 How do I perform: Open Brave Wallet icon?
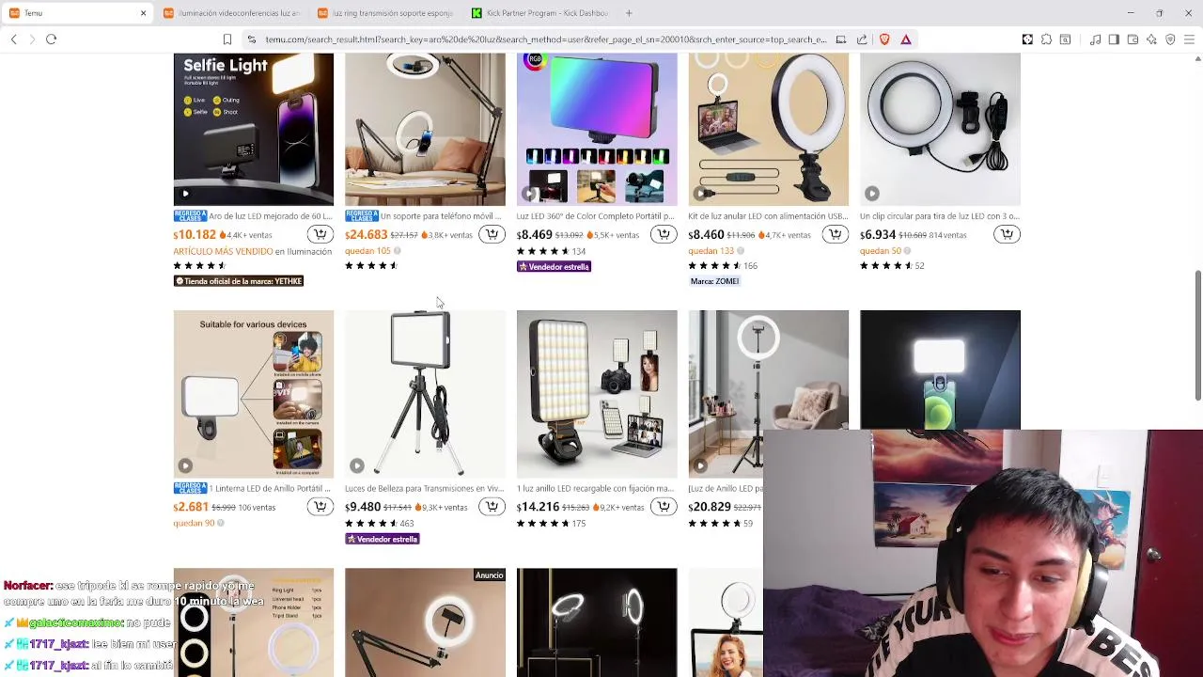1133,39
